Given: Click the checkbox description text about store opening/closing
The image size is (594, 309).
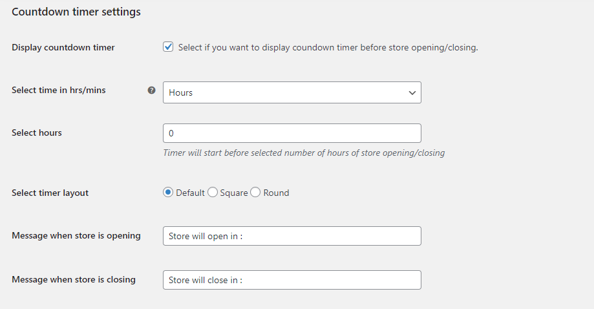Looking at the screenshot, I should point(328,47).
